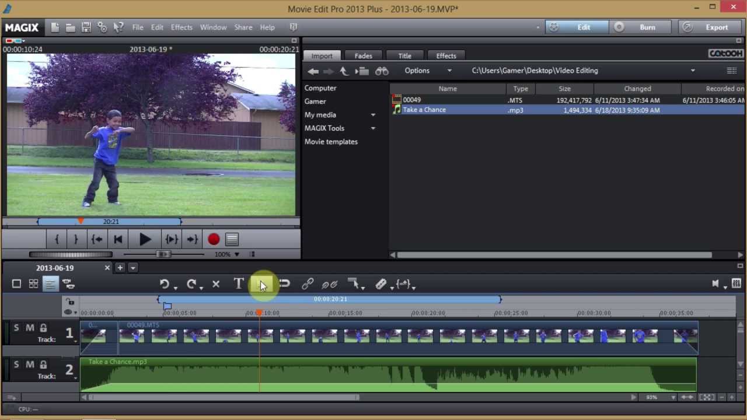The width and height of the screenshot is (747, 420).
Task: Go up one folder level in media pool
Action: click(x=344, y=71)
